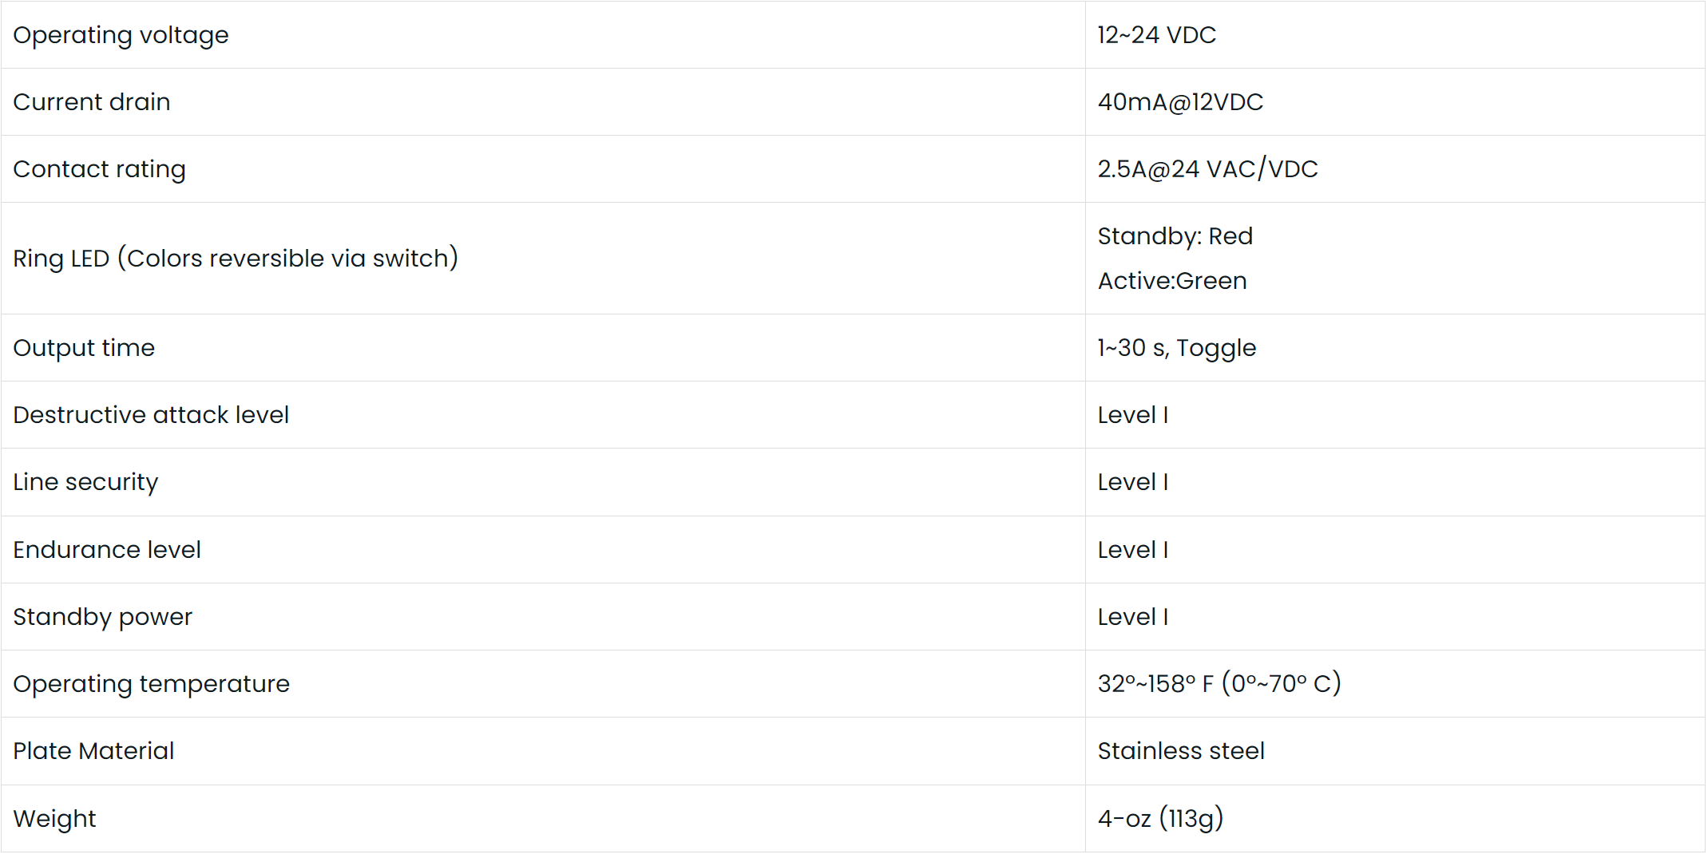Click the Standby: Red text
The width and height of the screenshot is (1708, 854).
pos(1175,236)
